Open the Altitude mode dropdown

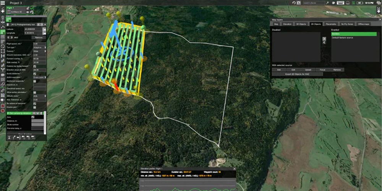tap(40, 96)
